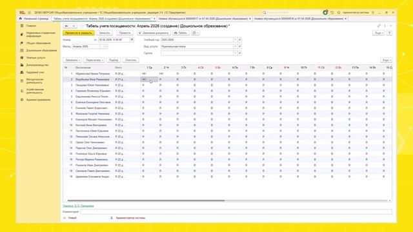The height and width of the screenshot is (232, 413).
Task: Click Администратор системы status bar entry
Action: [130, 218]
